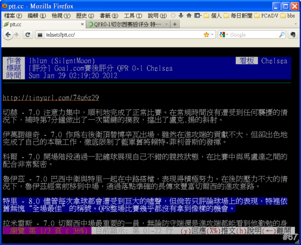Open the bookmarks star menu button
Image resolution: width=301 pixels, height=245 pixels.
[198, 16]
